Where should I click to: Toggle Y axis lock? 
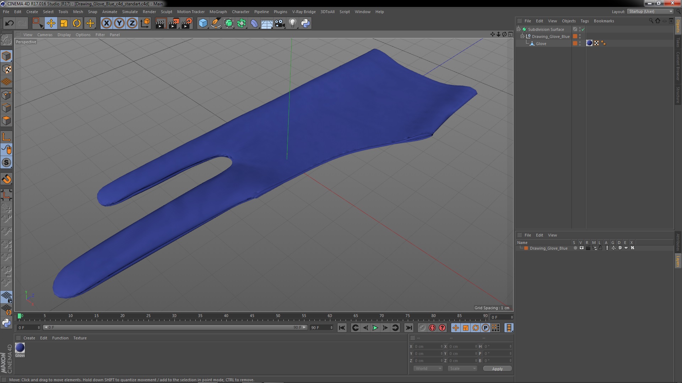click(119, 23)
